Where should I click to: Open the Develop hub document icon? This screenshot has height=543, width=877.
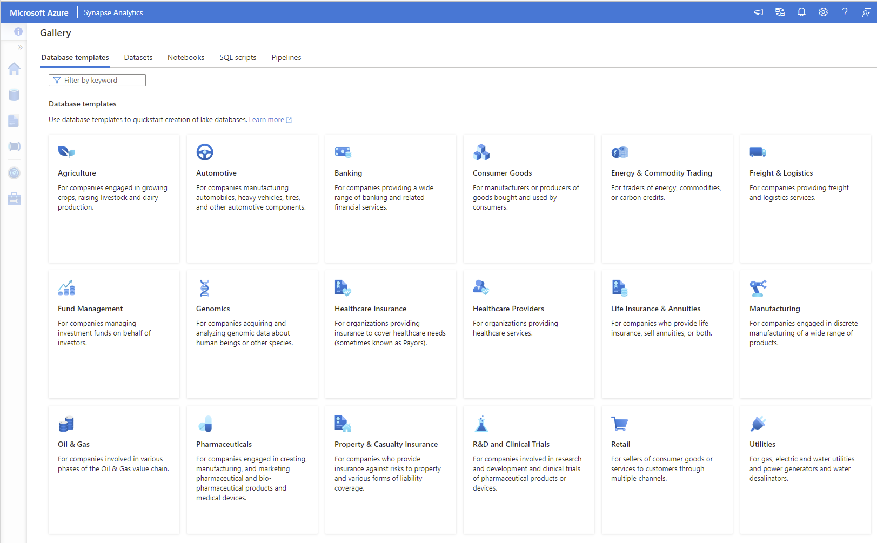(14, 121)
